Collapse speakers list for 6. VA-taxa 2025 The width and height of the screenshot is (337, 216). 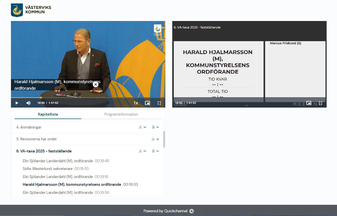tap(143, 151)
